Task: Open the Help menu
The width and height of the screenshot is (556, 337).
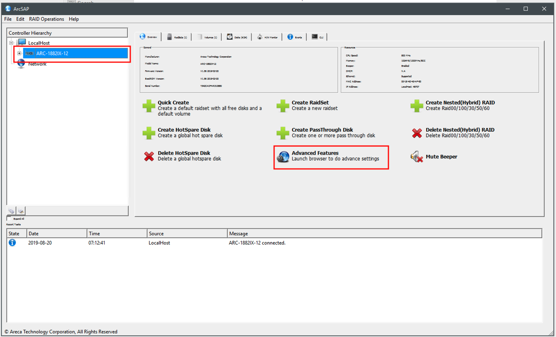Action: click(74, 19)
